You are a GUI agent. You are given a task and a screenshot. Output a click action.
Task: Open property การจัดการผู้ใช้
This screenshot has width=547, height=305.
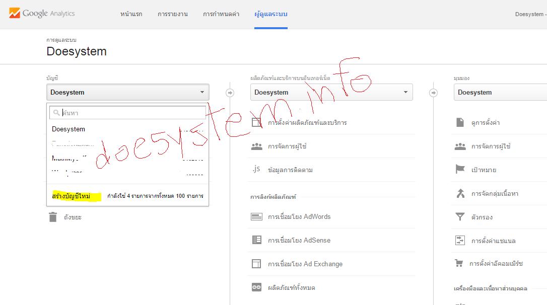tap(287, 146)
